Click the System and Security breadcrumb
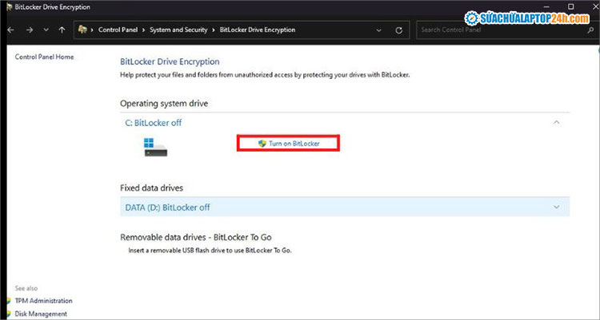600x320 pixels. [x=178, y=30]
